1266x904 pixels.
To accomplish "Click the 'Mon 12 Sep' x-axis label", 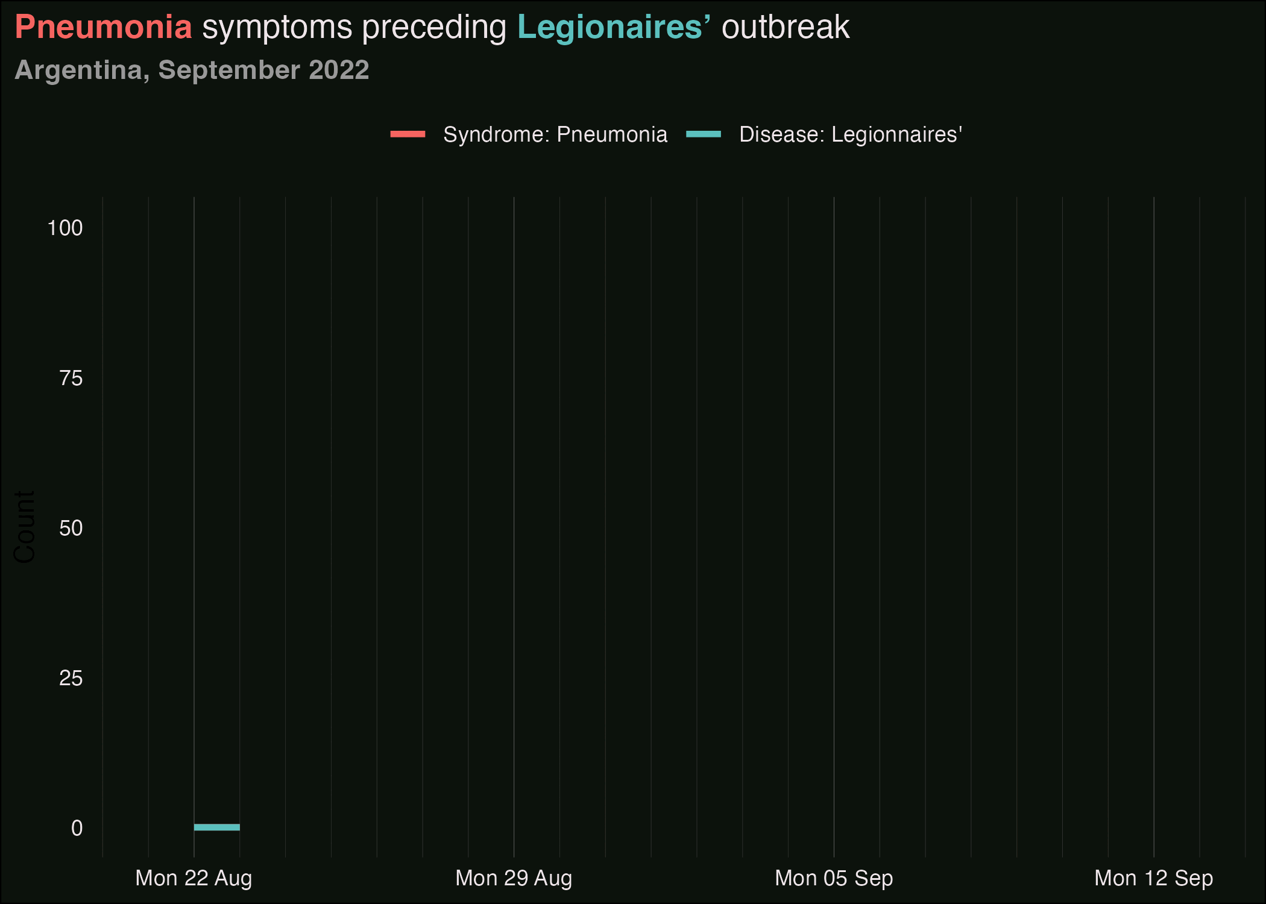I will point(1153,878).
